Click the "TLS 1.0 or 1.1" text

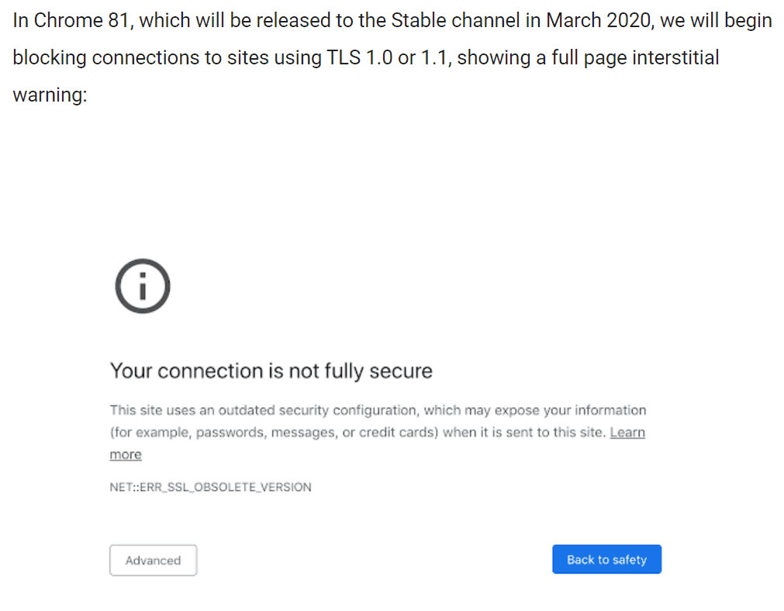[389, 57]
